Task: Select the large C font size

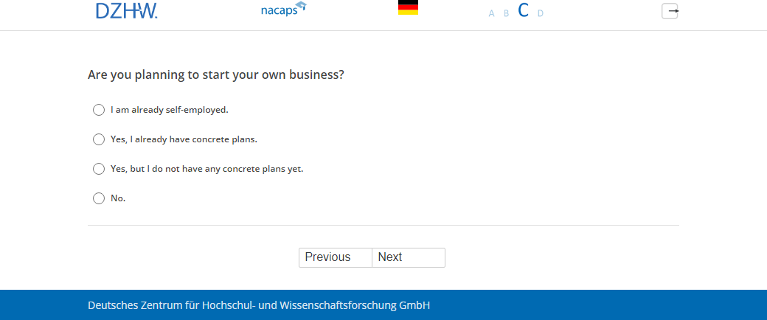Action: tap(524, 10)
